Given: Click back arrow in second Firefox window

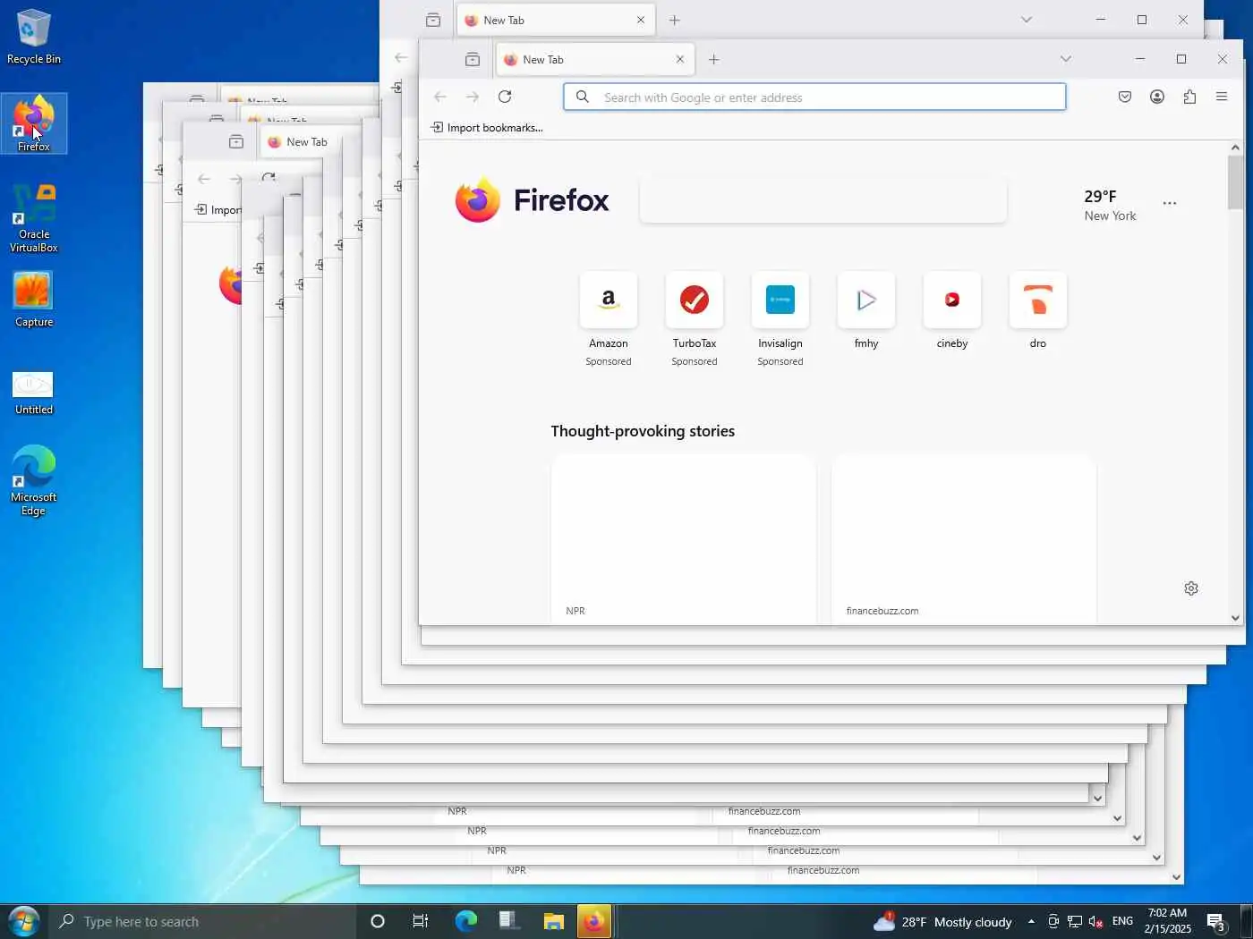Looking at the screenshot, I should (x=401, y=57).
